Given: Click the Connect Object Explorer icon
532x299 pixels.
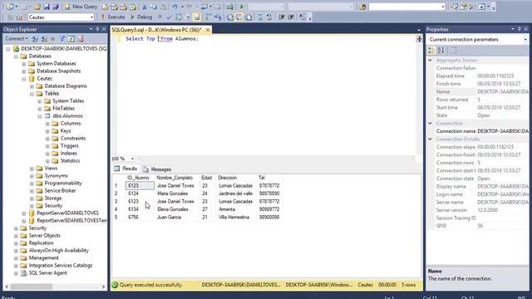Looking at the screenshot, I should click(35, 39).
